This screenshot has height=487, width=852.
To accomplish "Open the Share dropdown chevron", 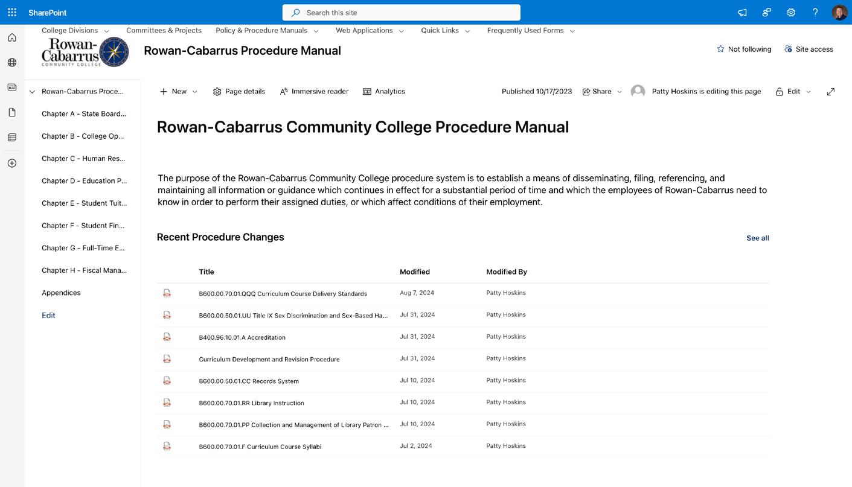I will pyautogui.click(x=620, y=92).
